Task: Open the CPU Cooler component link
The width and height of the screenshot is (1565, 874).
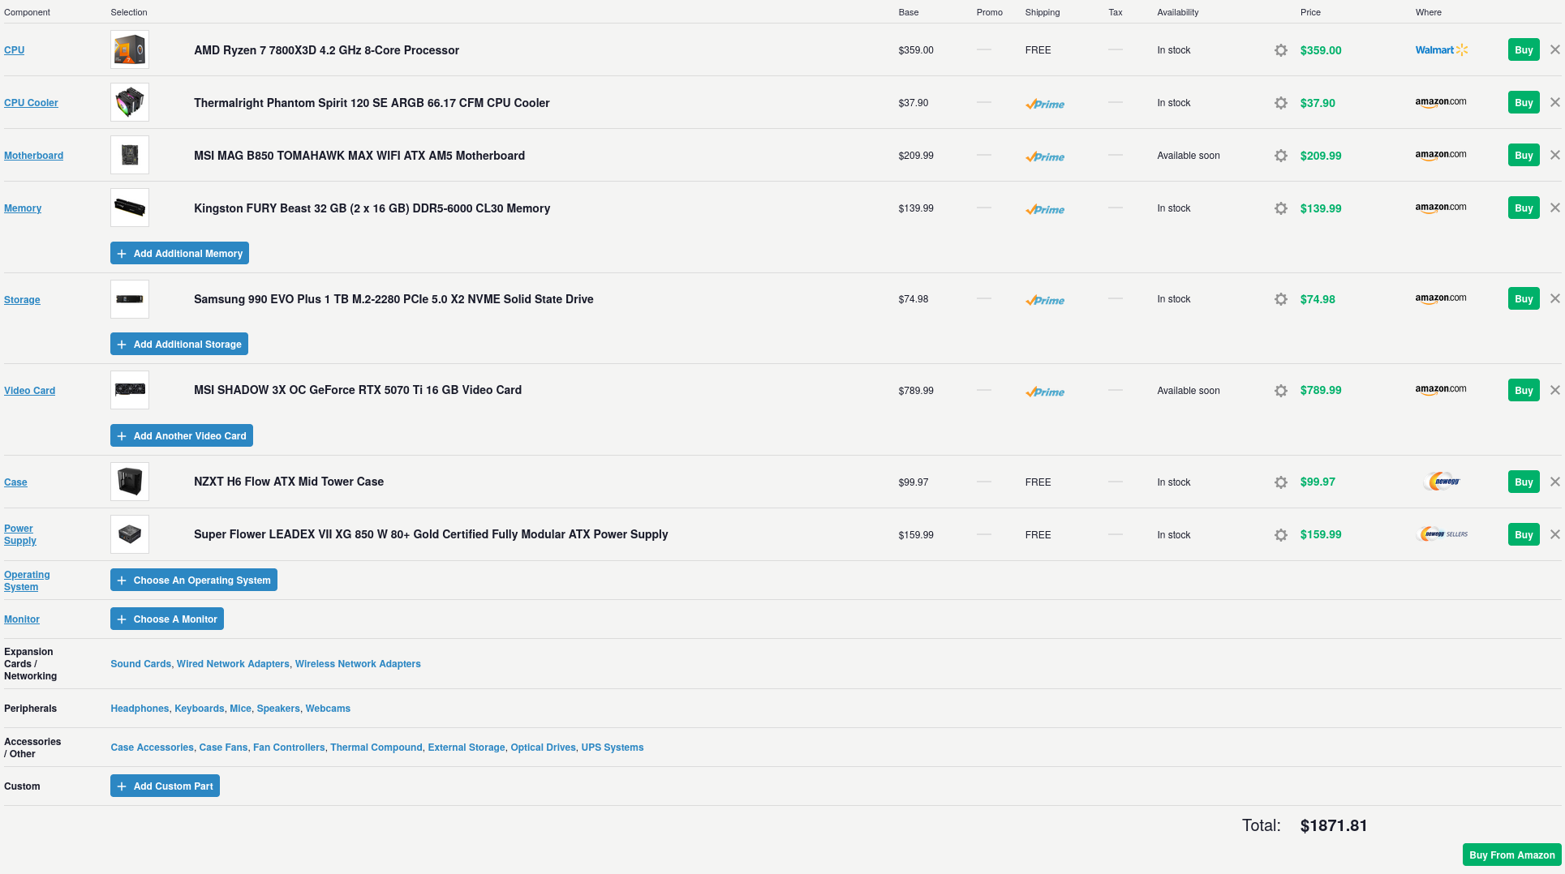Action: 31,103
